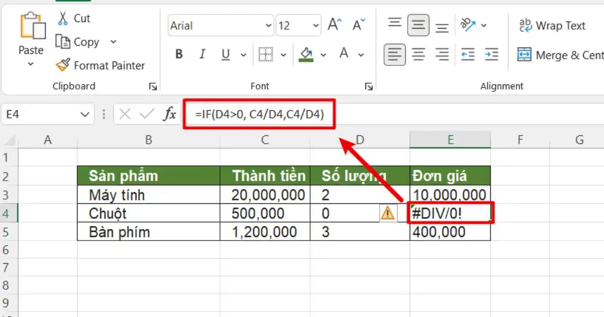Open the Orientation dropdown arrow
The height and width of the screenshot is (317, 604).
point(484,25)
